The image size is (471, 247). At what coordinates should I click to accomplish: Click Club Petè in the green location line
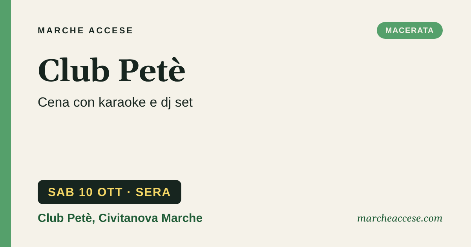click(x=65, y=218)
